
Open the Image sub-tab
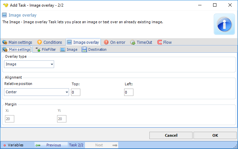(x=69, y=49)
